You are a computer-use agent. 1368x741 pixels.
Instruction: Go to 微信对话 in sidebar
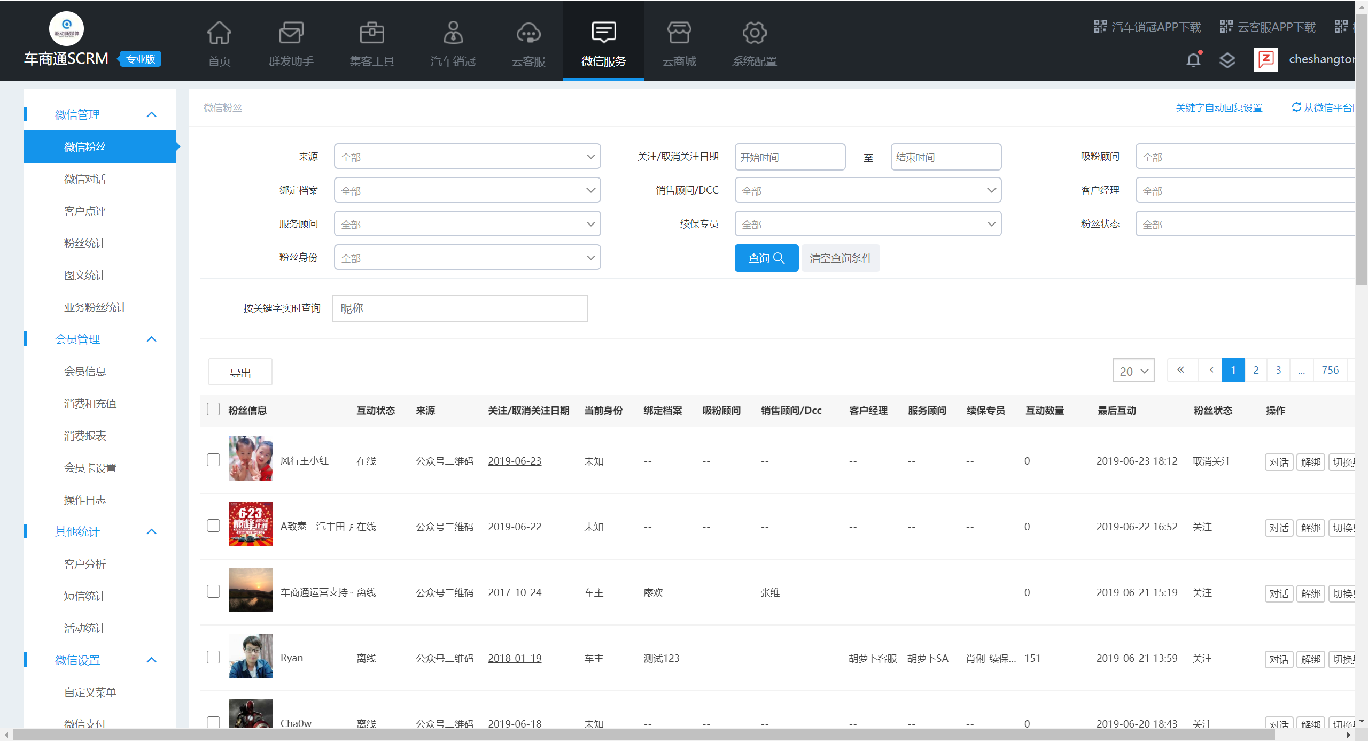point(85,179)
